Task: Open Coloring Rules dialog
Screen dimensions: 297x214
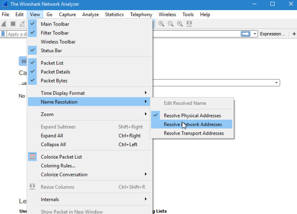Action: (x=90, y=165)
